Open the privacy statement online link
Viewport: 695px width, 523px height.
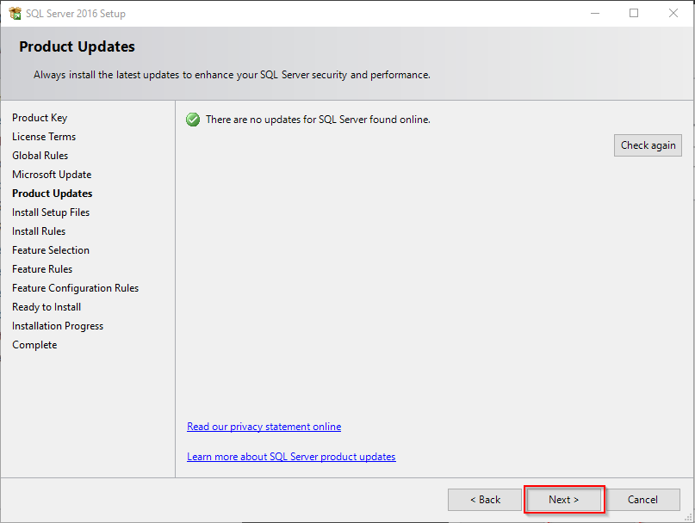264,427
